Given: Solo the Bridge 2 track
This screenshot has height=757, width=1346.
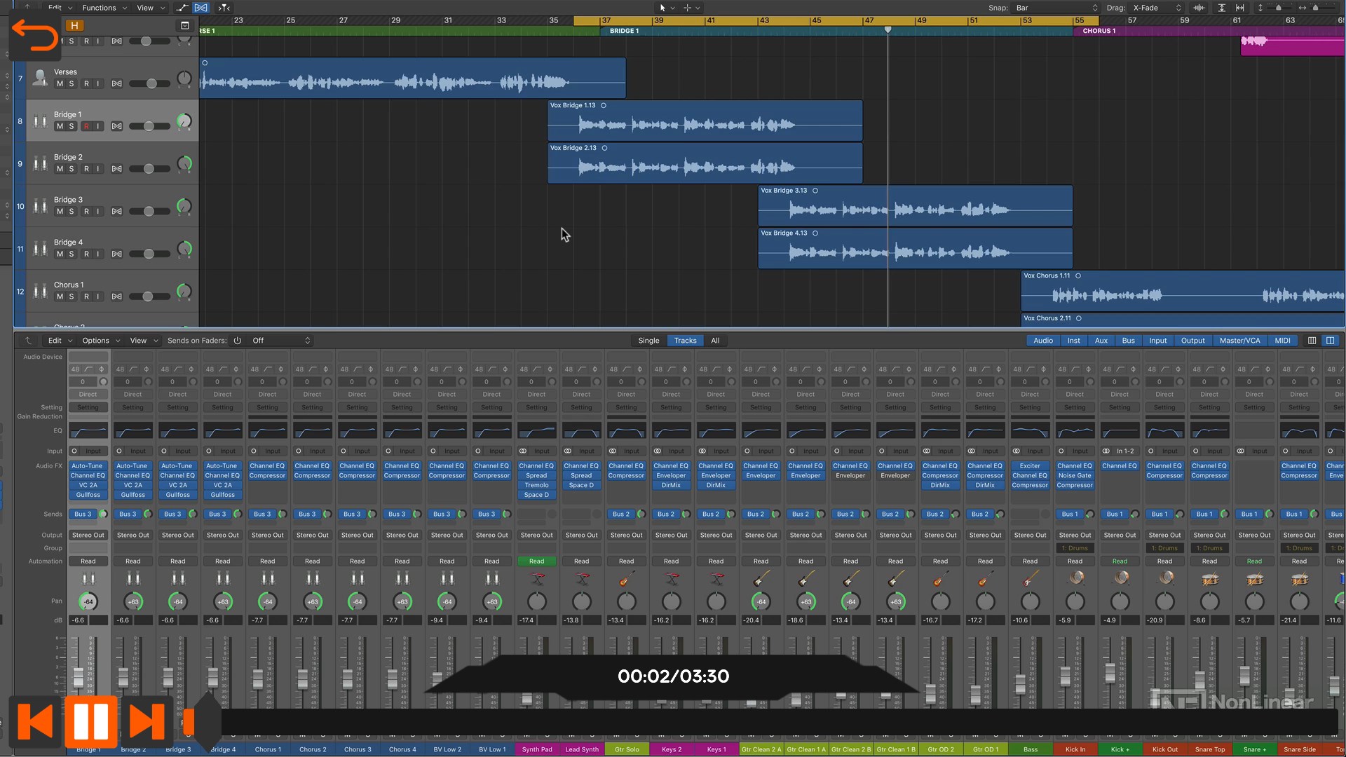Looking at the screenshot, I should coord(72,169).
